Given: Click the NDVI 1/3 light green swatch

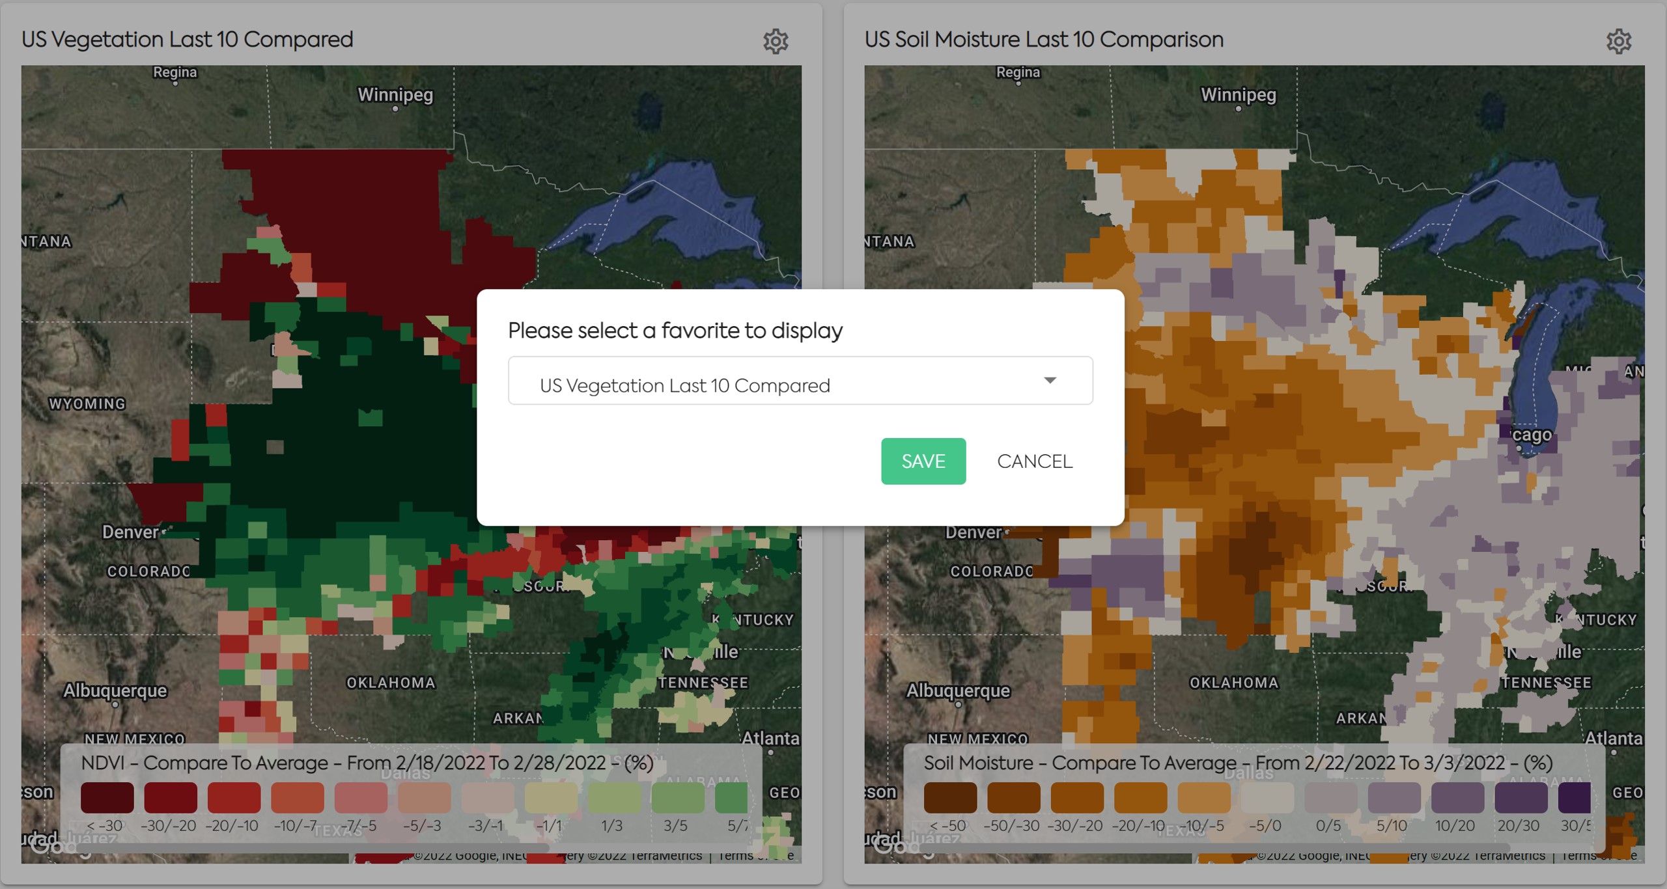Looking at the screenshot, I should coord(614,798).
